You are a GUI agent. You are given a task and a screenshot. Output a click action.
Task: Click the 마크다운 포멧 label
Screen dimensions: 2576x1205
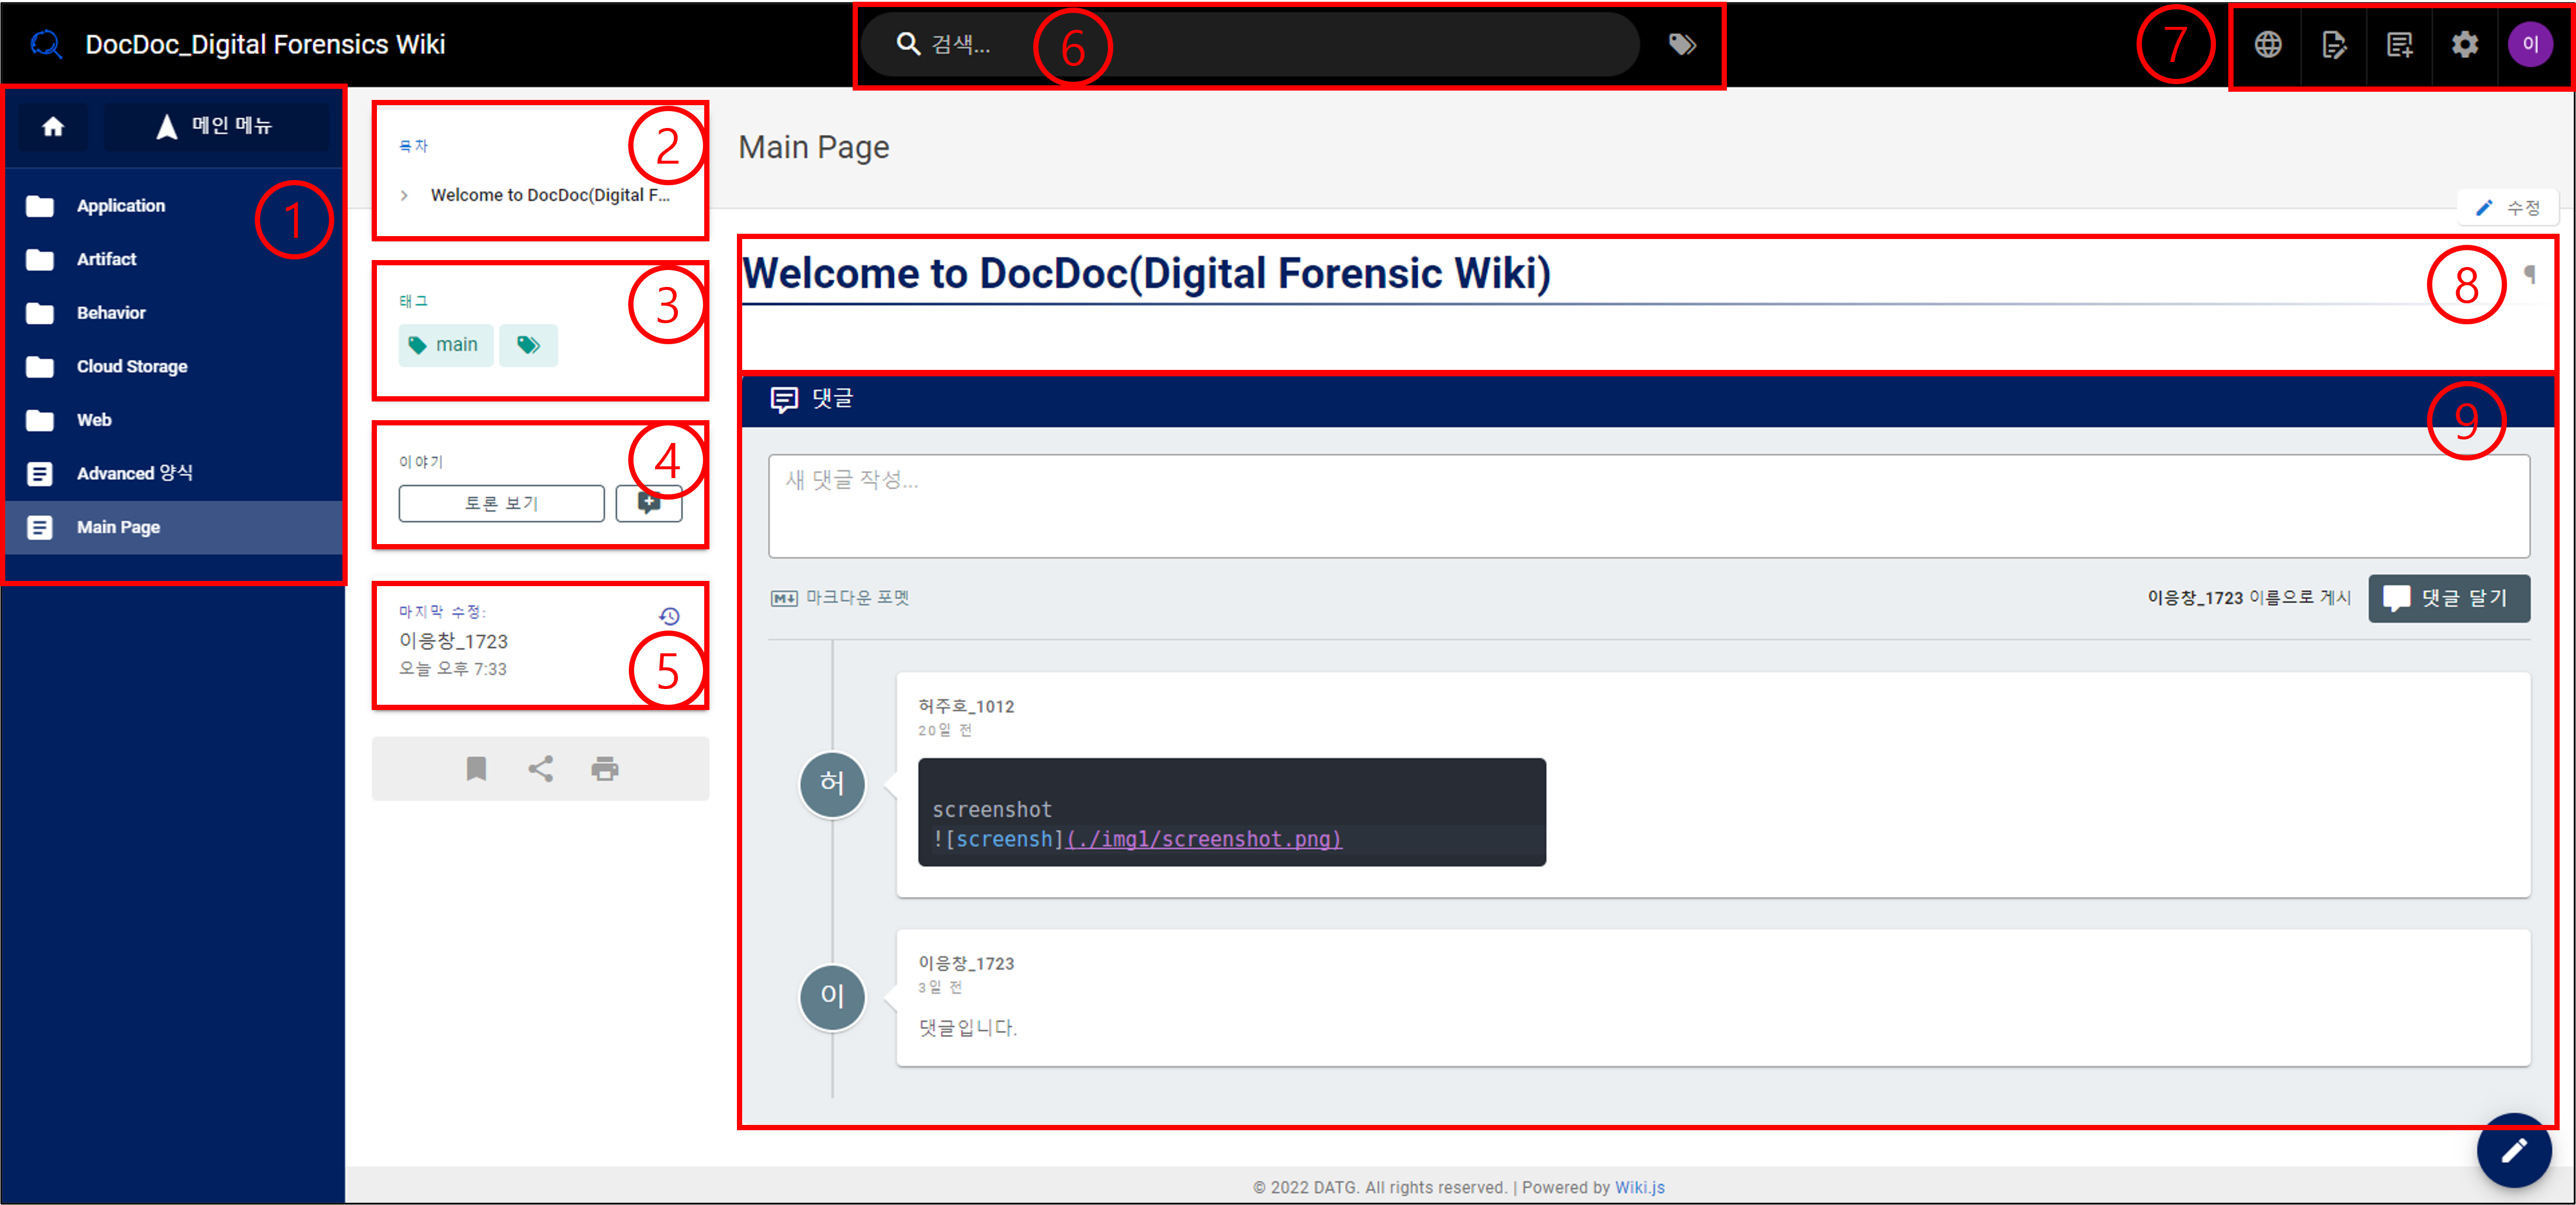coord(857,598)
